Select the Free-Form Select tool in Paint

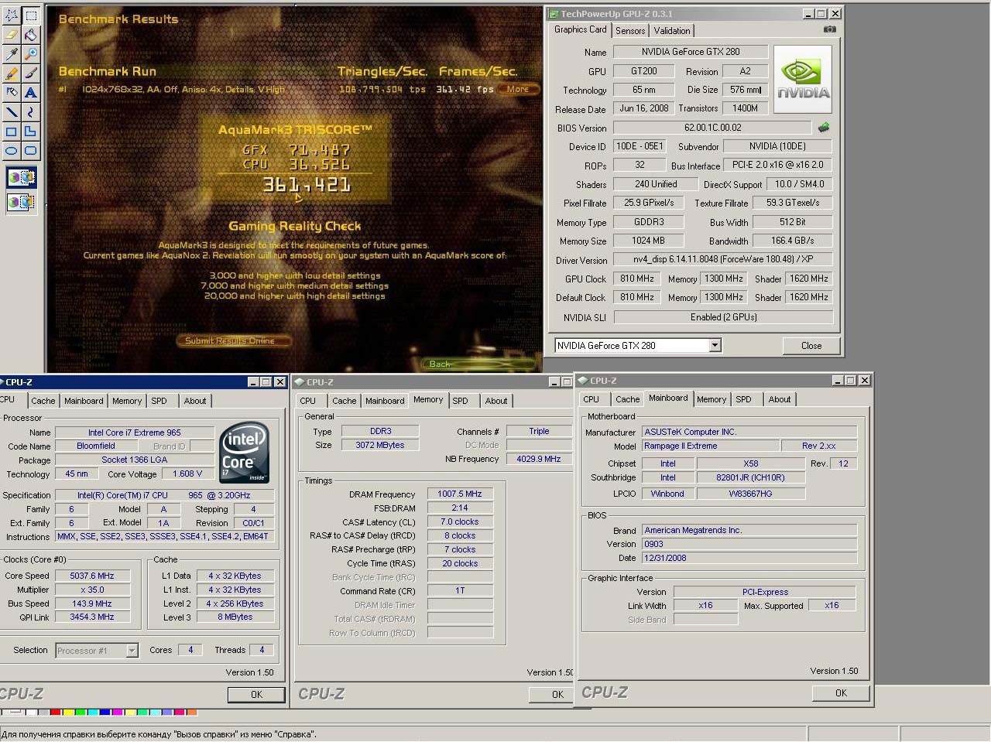11,15
